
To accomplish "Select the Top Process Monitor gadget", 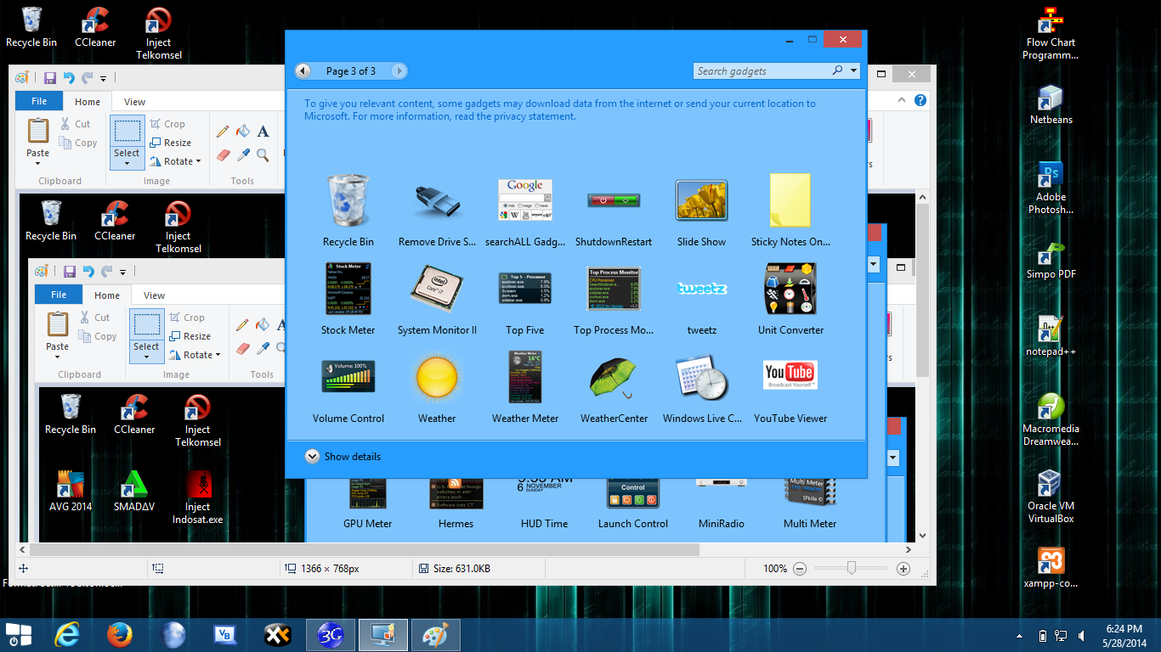I will point(614,289).
